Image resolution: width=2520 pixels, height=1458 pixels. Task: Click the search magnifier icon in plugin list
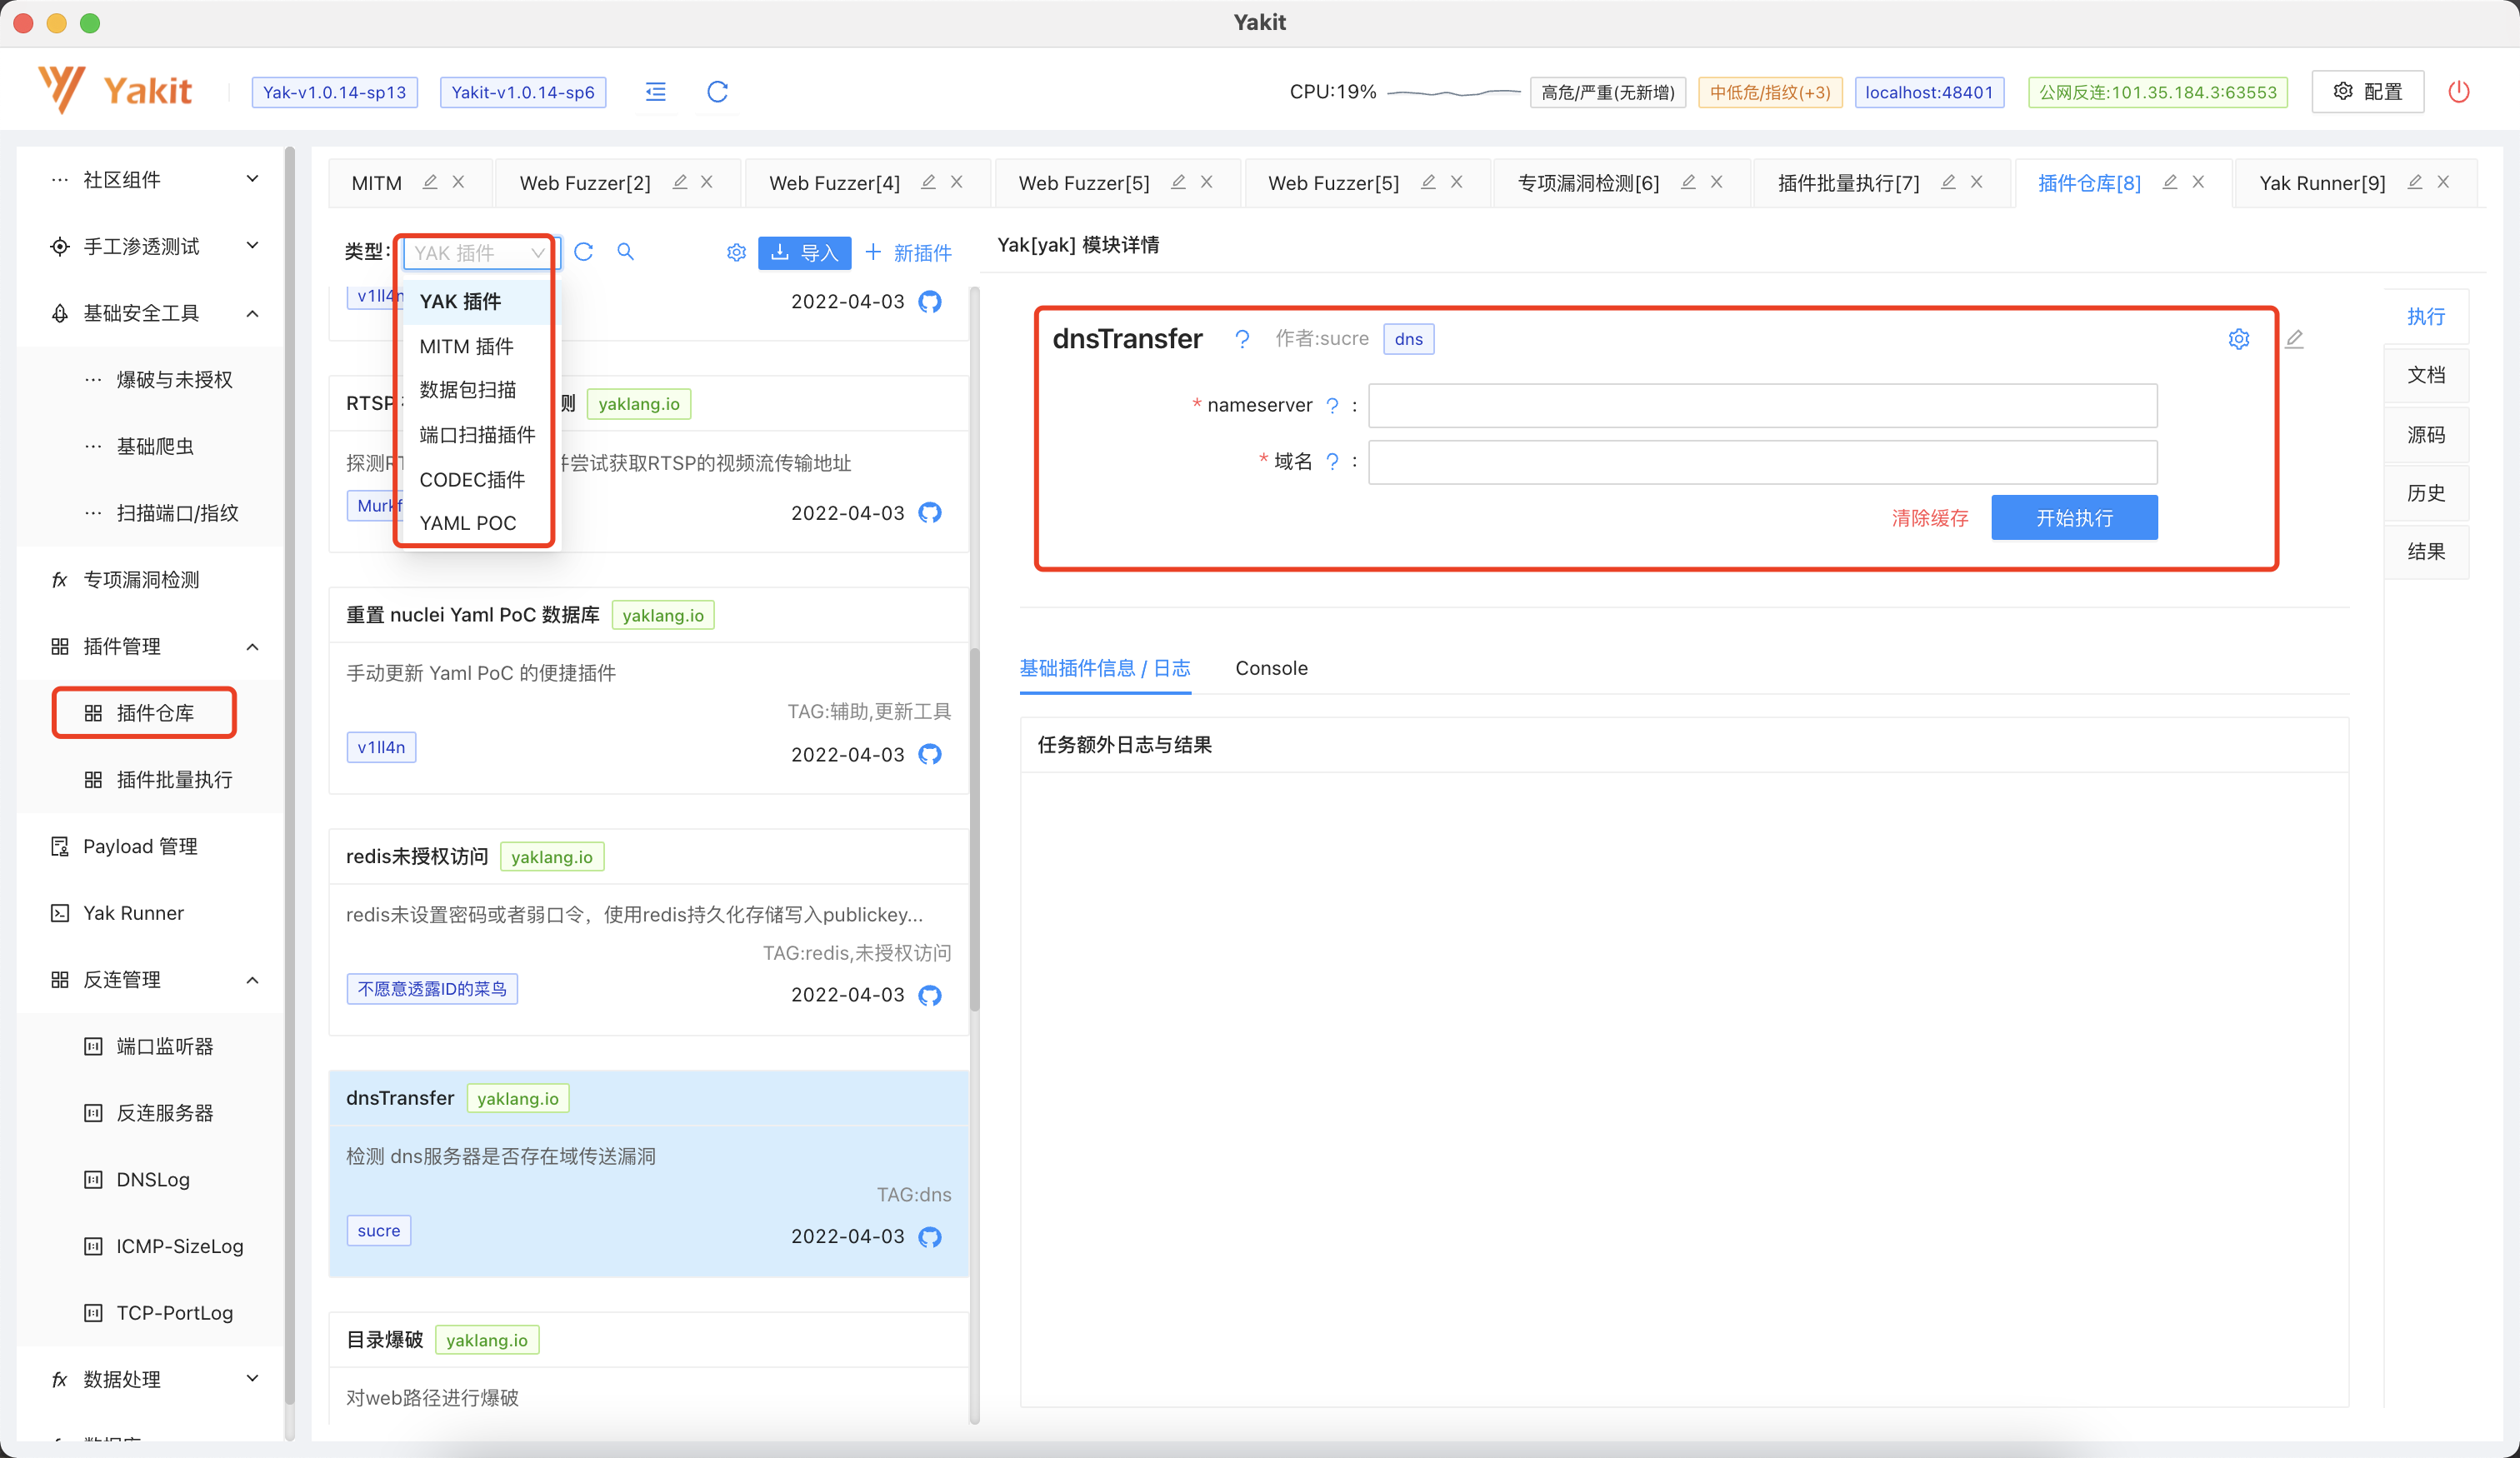point(625,252)
